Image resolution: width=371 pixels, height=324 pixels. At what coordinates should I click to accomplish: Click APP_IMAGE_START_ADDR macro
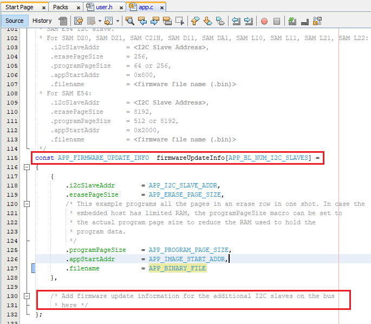tap(187, 259)
